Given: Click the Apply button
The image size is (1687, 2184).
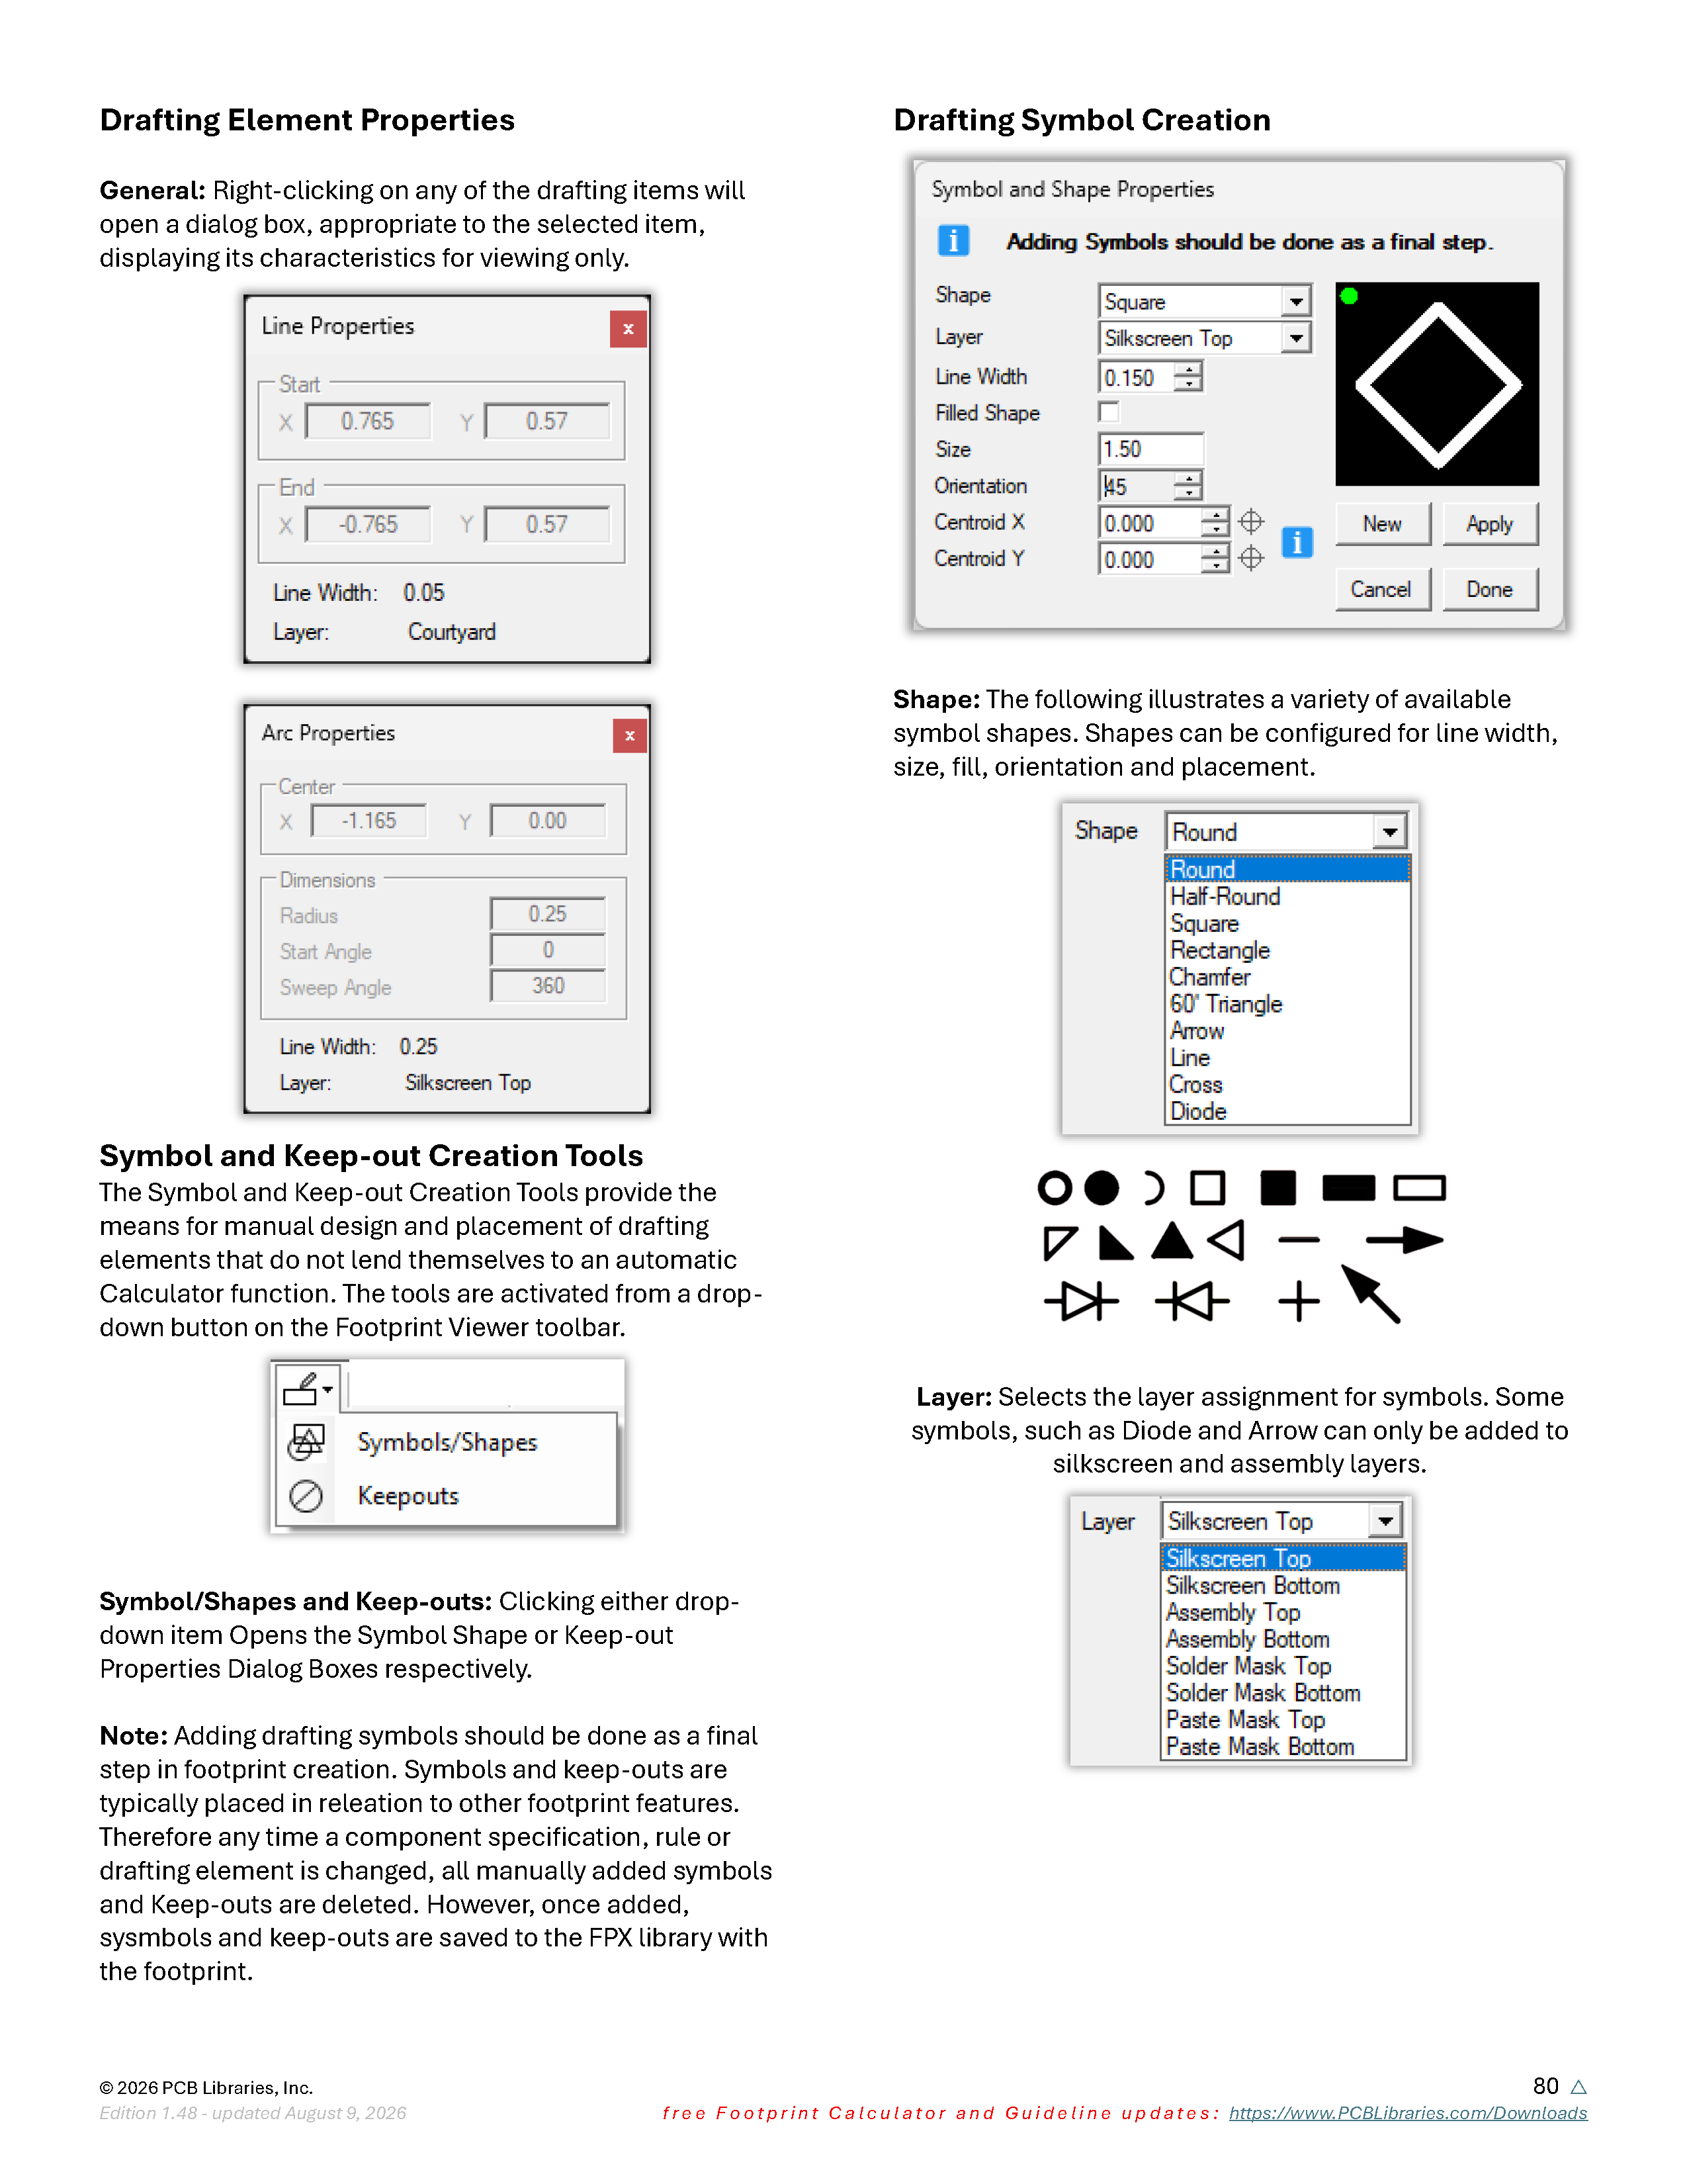Looking at the screenshot, I should (x=1490, y=524).
